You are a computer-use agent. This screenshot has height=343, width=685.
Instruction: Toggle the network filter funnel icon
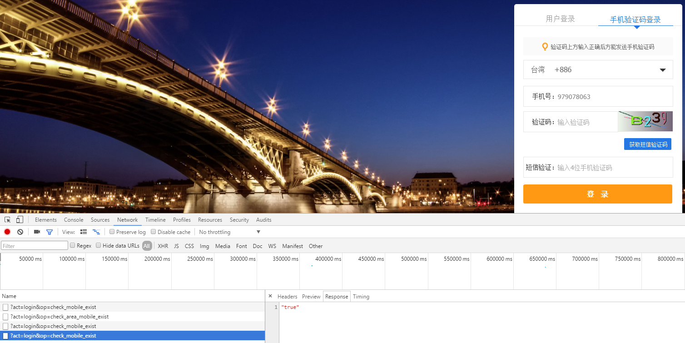click(x=50, y=232)
